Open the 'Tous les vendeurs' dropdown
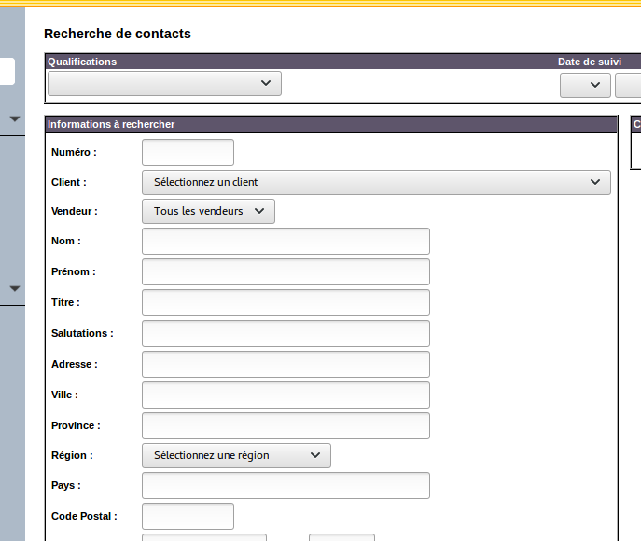The image size is (641, 541). click(x=208, y=211)
